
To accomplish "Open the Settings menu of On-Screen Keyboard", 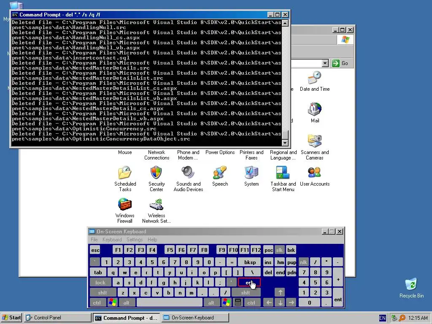I will [135, 240].
